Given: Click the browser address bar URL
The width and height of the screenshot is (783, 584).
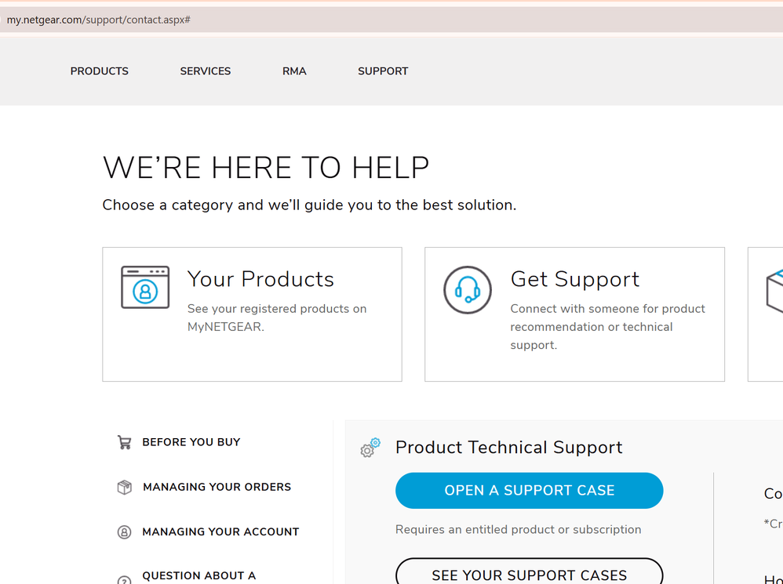Looking at the screenshot, I should (x=98, y=20).
